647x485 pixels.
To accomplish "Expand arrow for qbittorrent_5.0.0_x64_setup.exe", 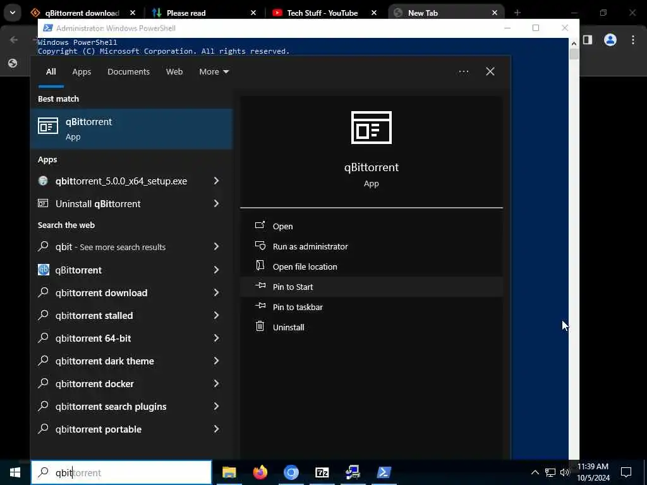I will (216, 181).
